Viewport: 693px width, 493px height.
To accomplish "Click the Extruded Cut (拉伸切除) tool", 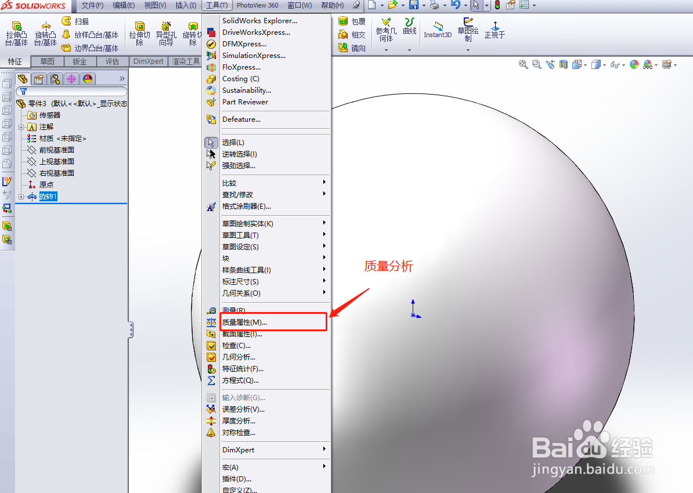I will [140, 34].
